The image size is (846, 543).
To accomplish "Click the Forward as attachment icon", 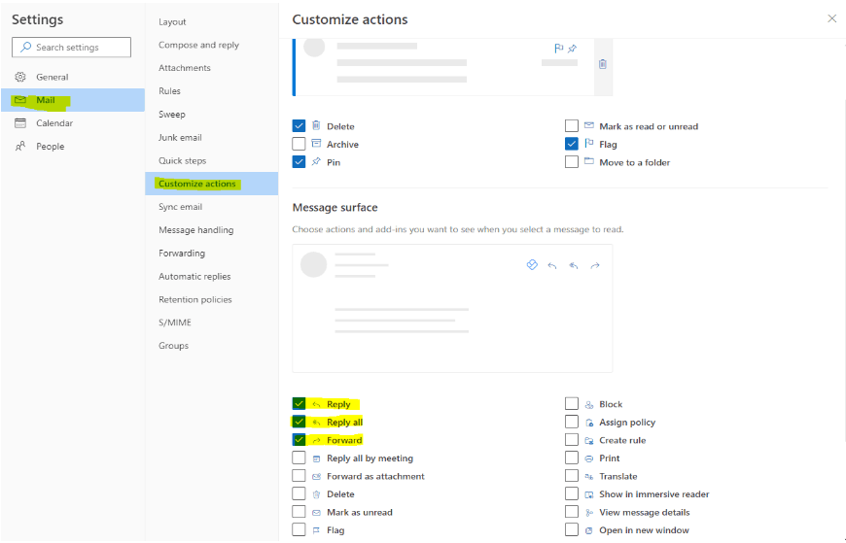I will point(317,477).
